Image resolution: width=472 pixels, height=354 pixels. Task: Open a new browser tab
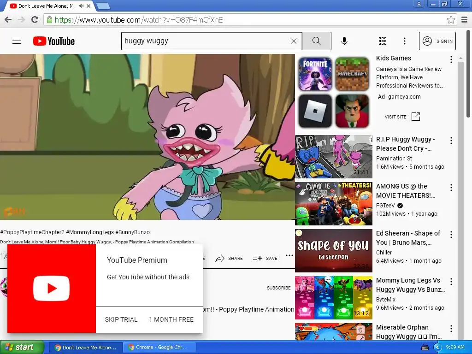[x=103, y=6]
